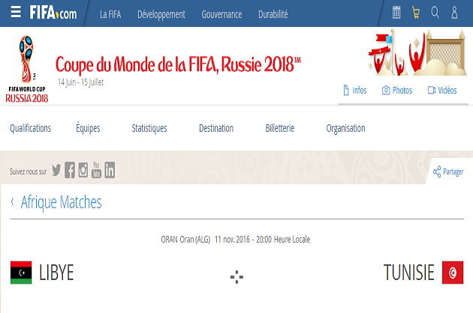473x313 pixels.
Task: Open the hamburger menu icon
Action: point(16,12)
